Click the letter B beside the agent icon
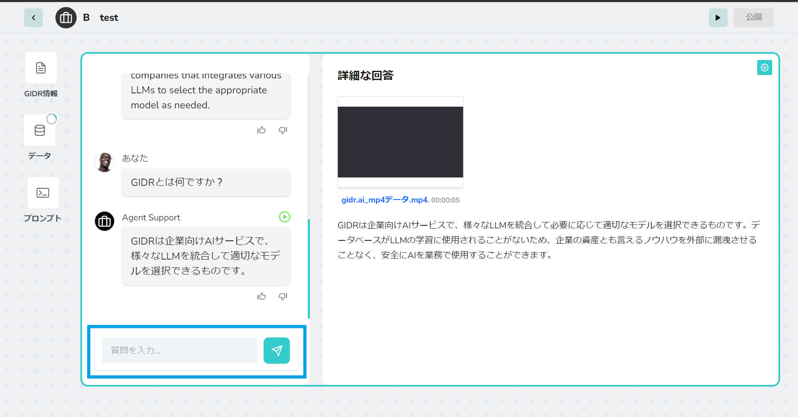 point(86,17)
